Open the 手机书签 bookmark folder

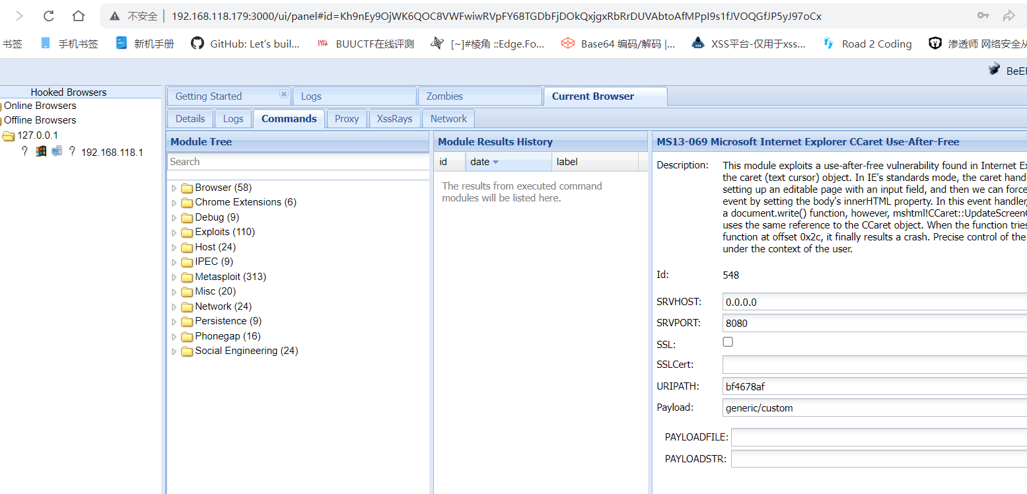tap(69, 44)
